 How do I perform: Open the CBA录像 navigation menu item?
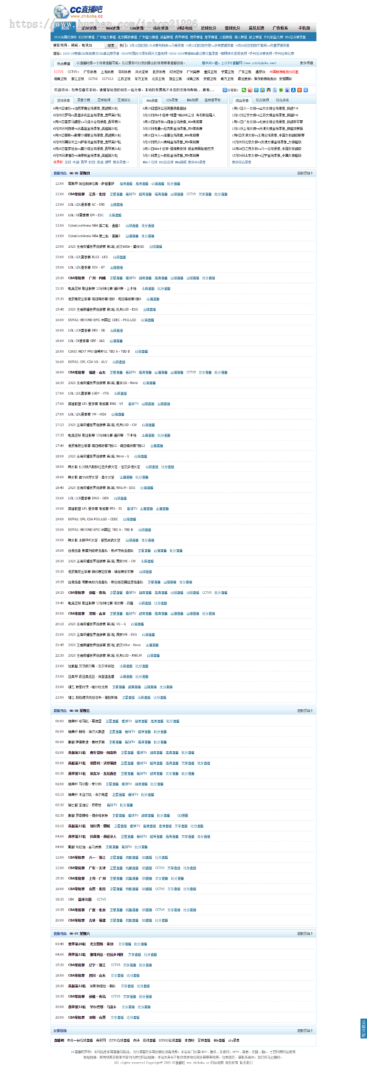137,28
